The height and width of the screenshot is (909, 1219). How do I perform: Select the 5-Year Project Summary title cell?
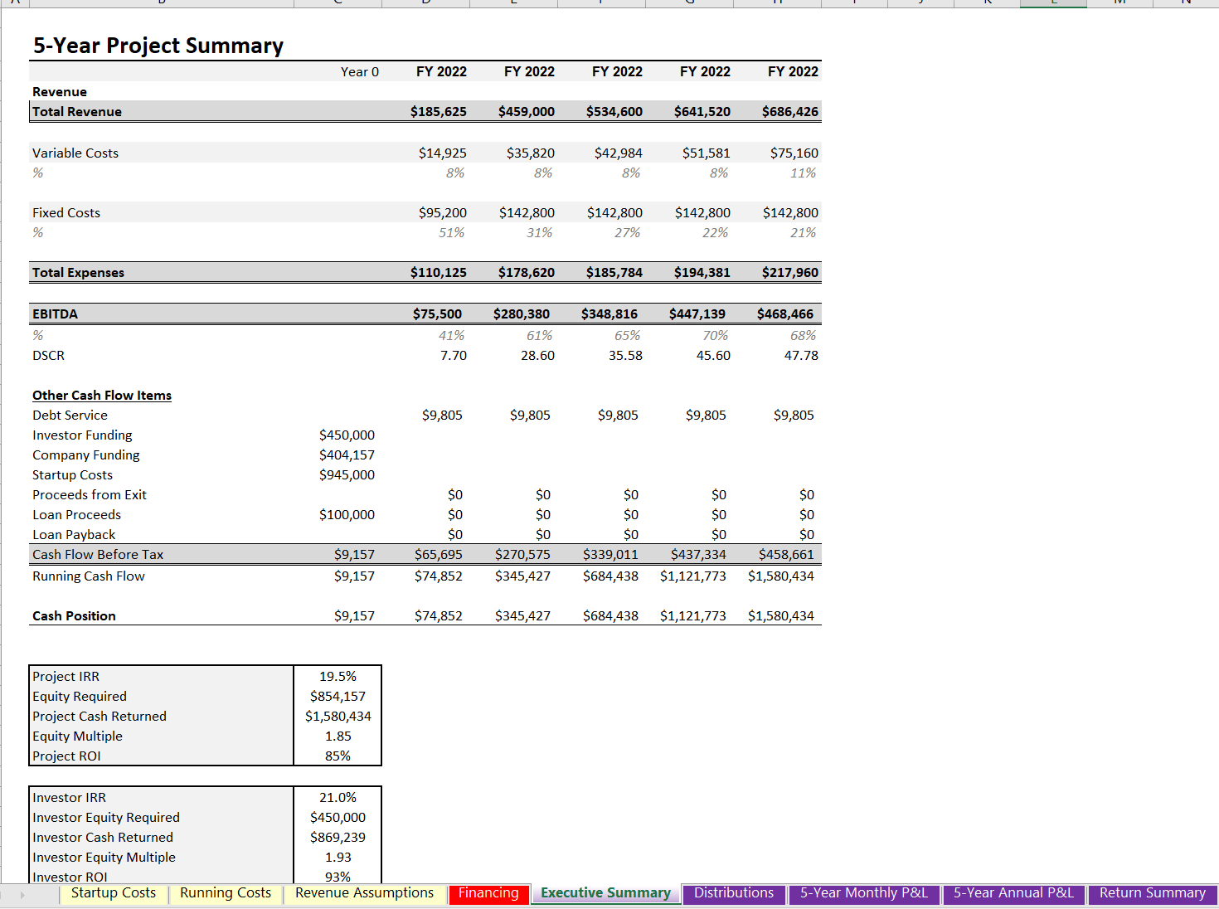pos(158,46)
